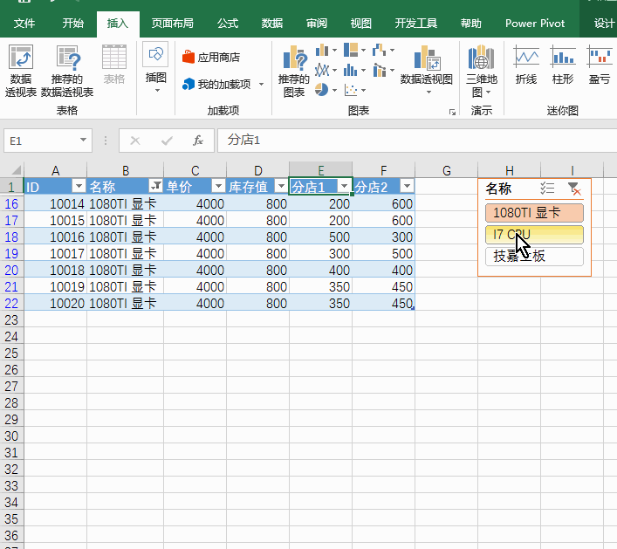The height and width of the screenshot is (549, 617).
Task: Switch to the 帮助 tab
Action: [x=470, y=24]
